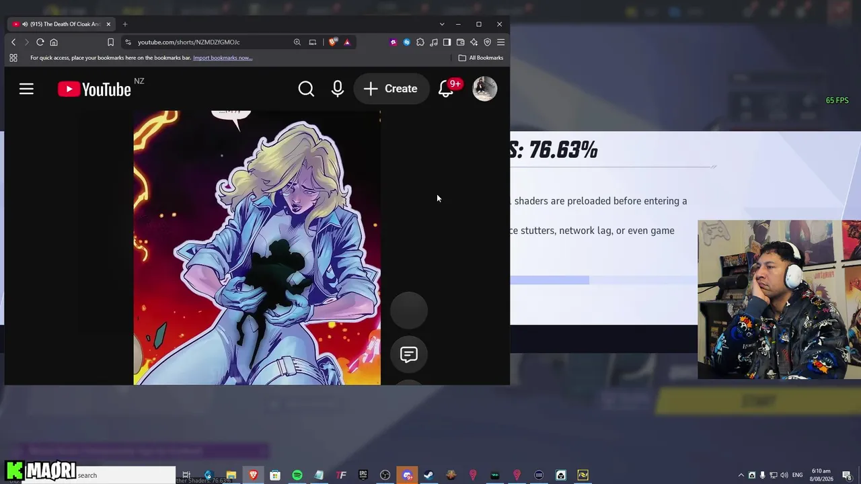Mute the YouTube tab audio
The image size is (861, 484).
[25, 24]
